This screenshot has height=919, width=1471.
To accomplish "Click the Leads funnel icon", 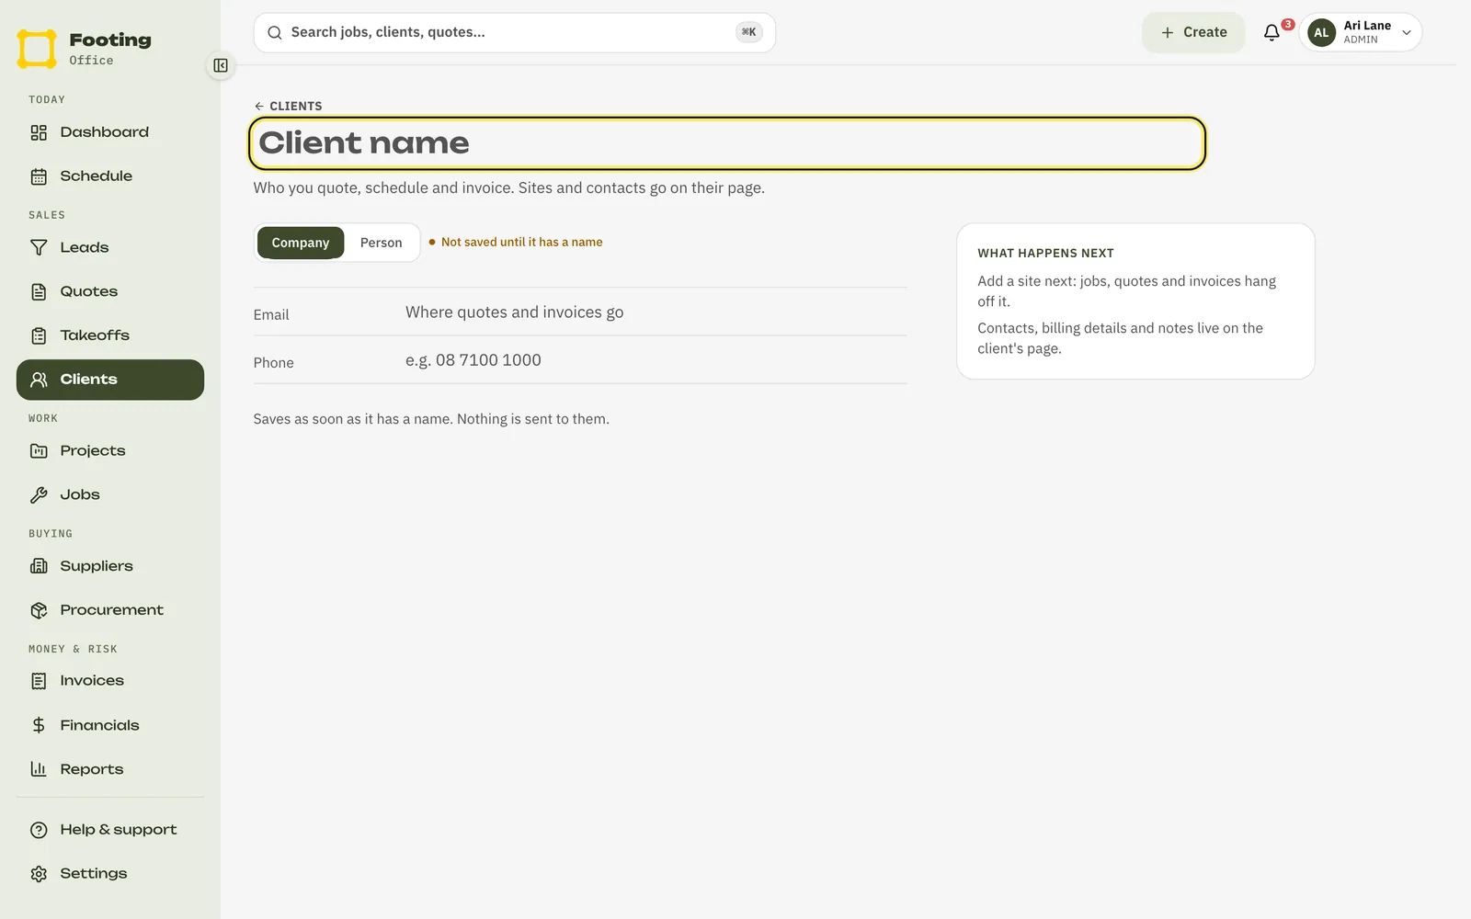I will (39, 248).
